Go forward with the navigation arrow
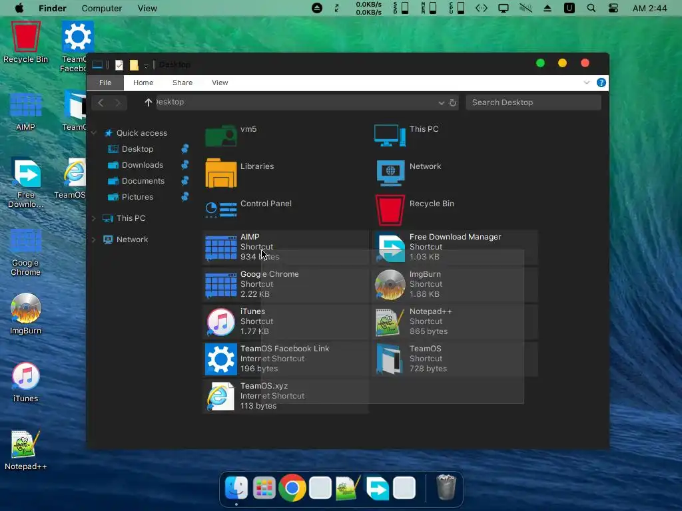This screenshot has height=511, width=682. [117, 102]
